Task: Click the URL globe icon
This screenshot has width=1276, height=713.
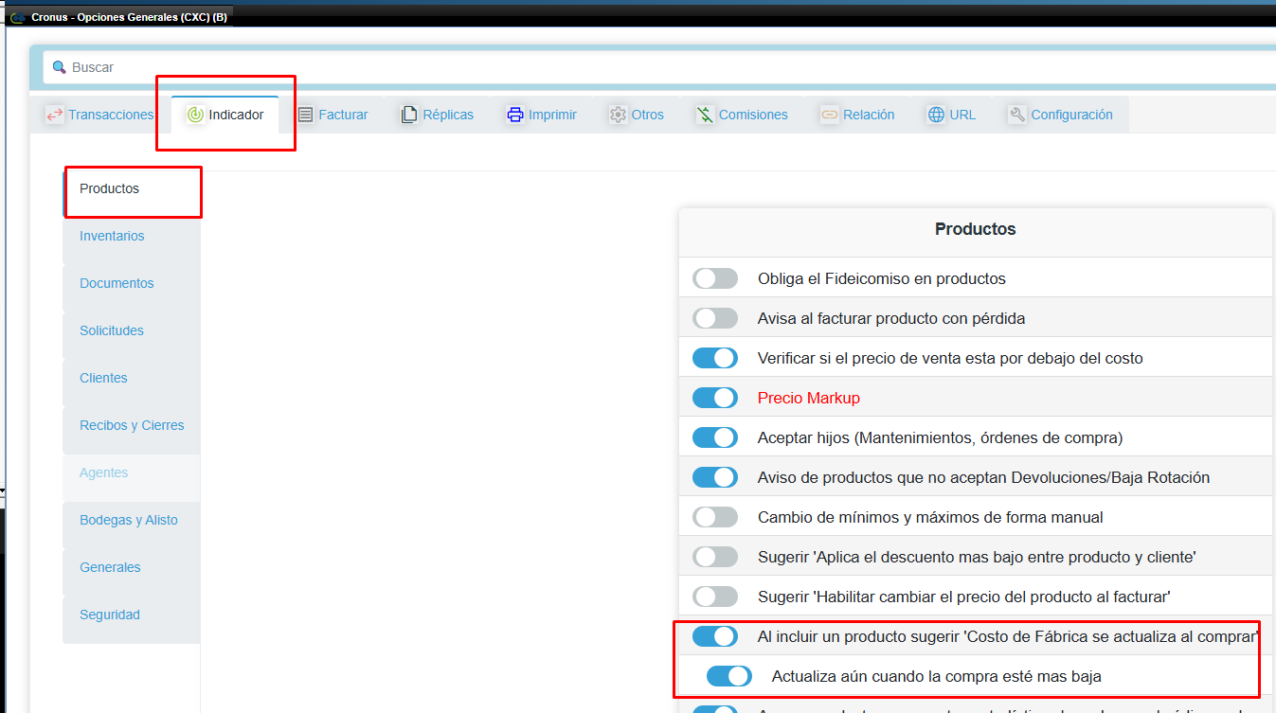Action: (x=936, y=115)
